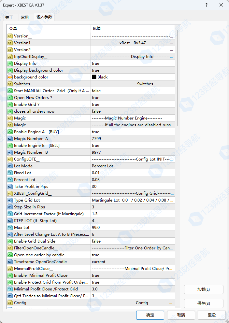Open Enable Engine B [SELL] value dropdown
Image resolution: width=229 pixels, height=323 pixels.
point(133,146)
